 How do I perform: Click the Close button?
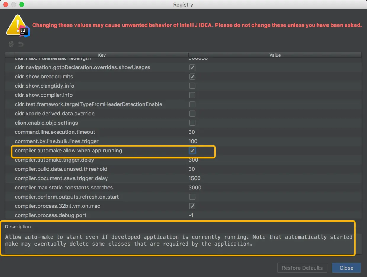pos(346,268)
